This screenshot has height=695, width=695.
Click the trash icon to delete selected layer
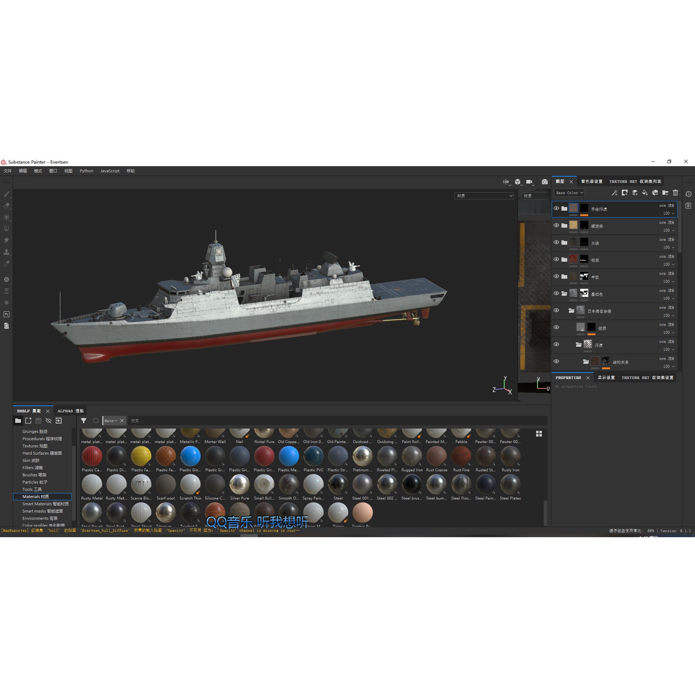point(675,193)
